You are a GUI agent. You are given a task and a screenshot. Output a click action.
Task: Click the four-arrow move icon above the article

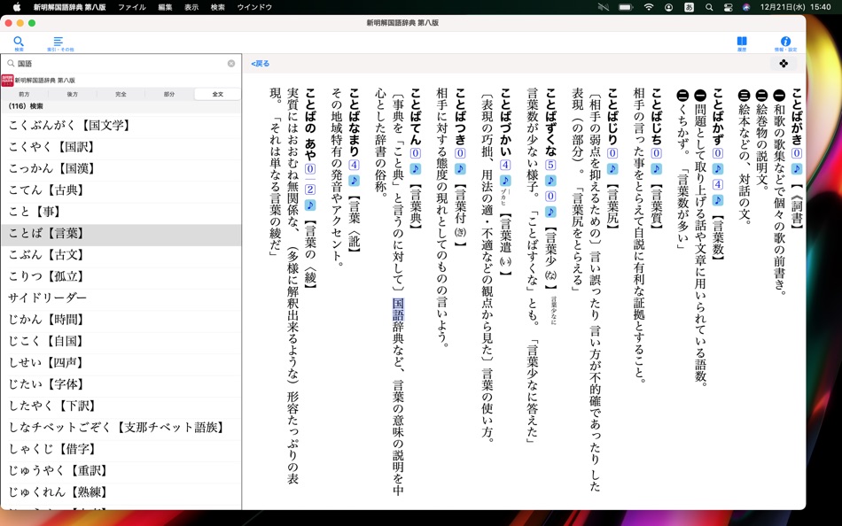click(x=784, y=64)
